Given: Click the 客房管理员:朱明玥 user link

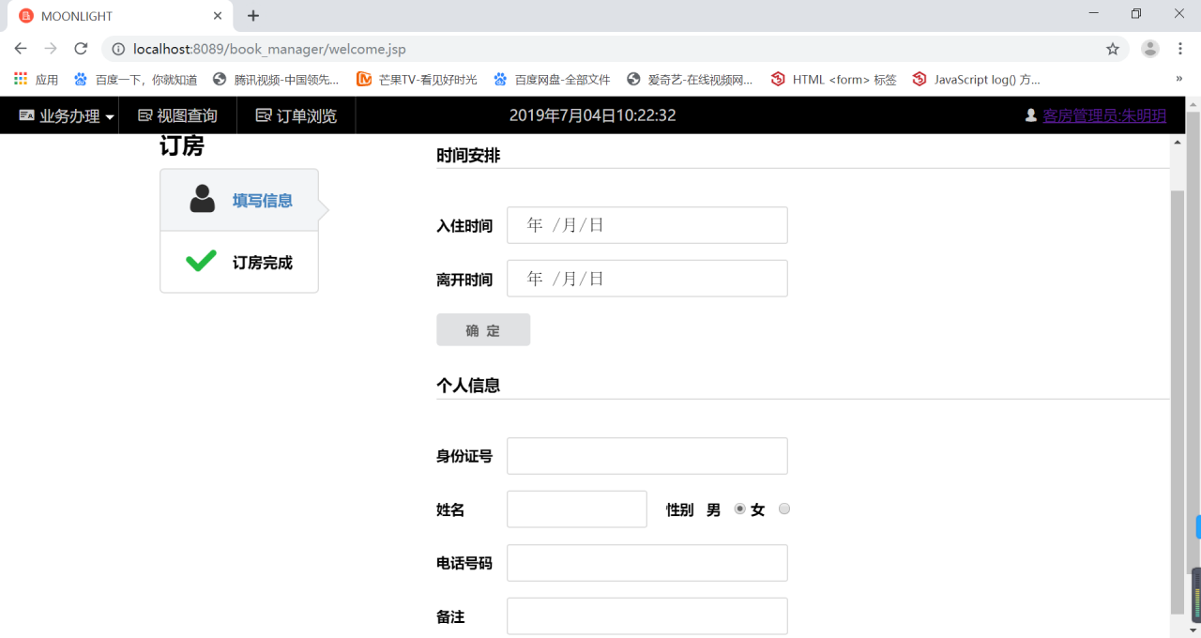Looking at the screenshot, I should 1104,115.
